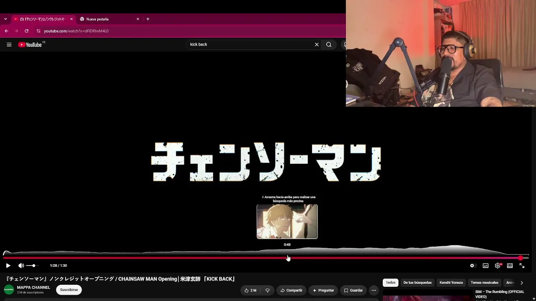Open MAPPA CHANNEL channel name link
This screenshot has height=301, width=536.
[x=33, y=288]
